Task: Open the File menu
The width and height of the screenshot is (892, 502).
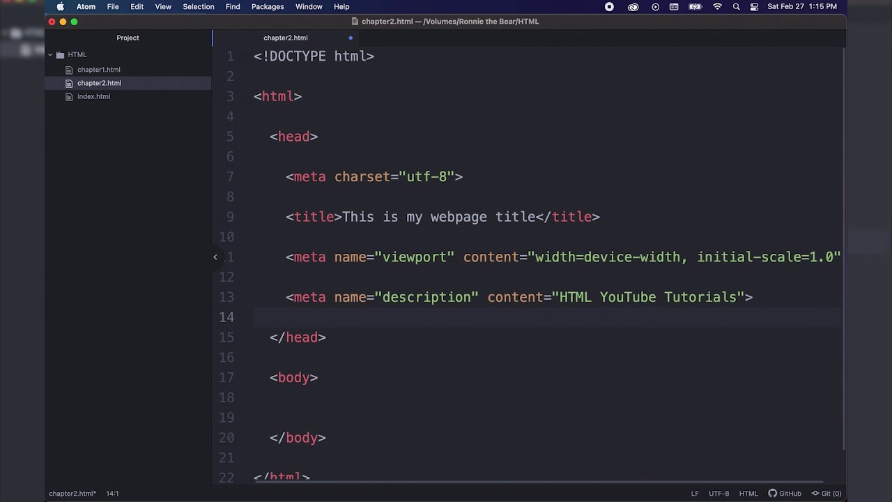Action: point(113,7)
